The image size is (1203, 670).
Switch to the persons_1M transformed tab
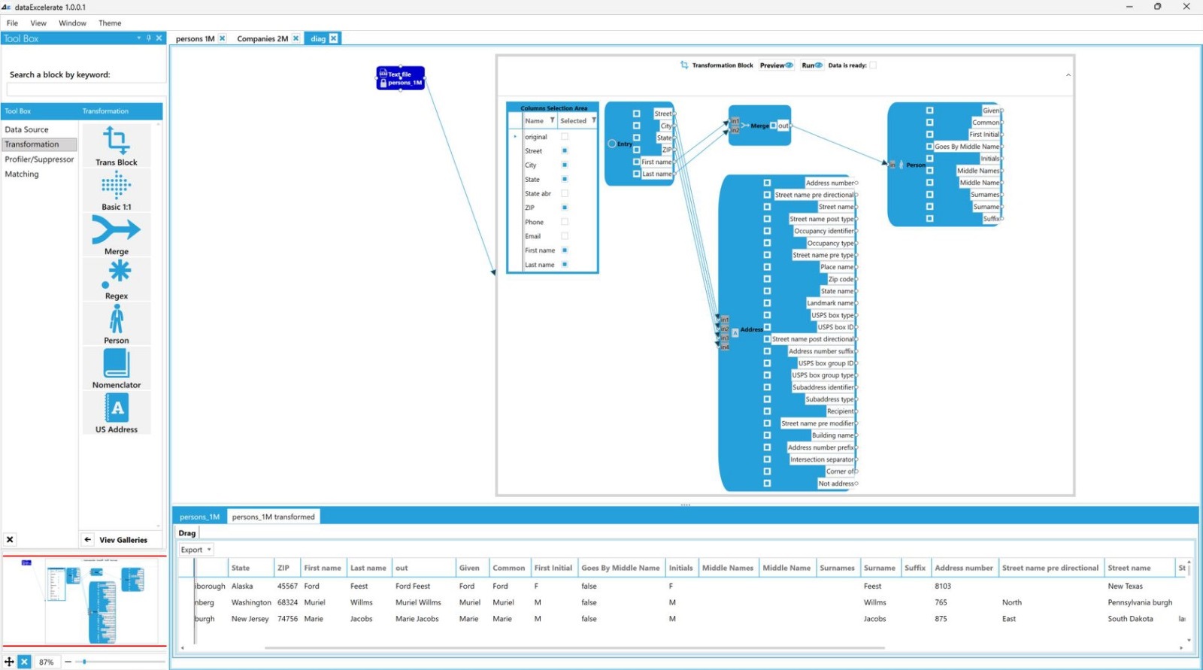pos(273,517)
